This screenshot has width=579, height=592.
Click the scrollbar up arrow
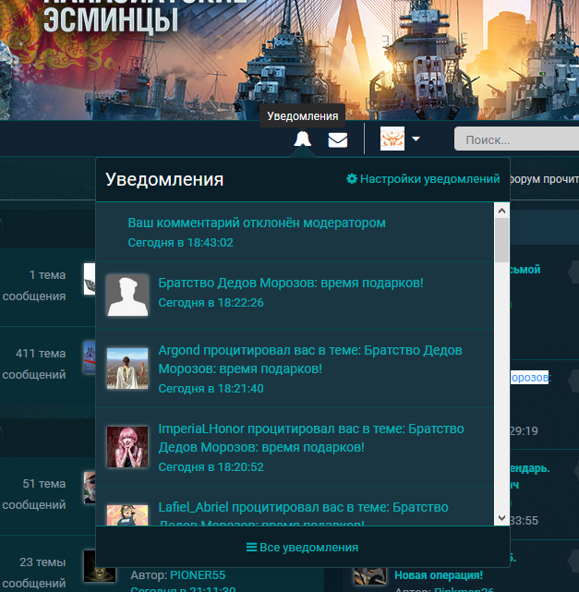tap(501, 211)
